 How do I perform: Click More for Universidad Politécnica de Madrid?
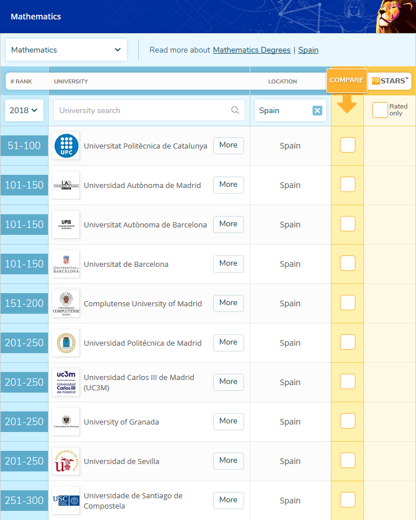(229, 343)
